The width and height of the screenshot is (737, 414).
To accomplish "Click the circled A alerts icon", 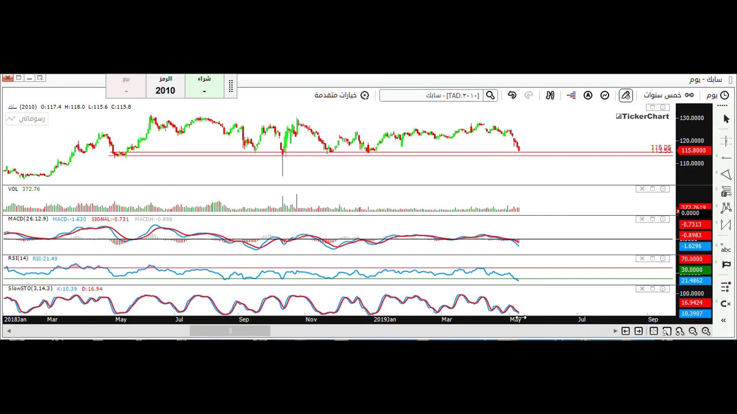I will (x=588, y=95).
